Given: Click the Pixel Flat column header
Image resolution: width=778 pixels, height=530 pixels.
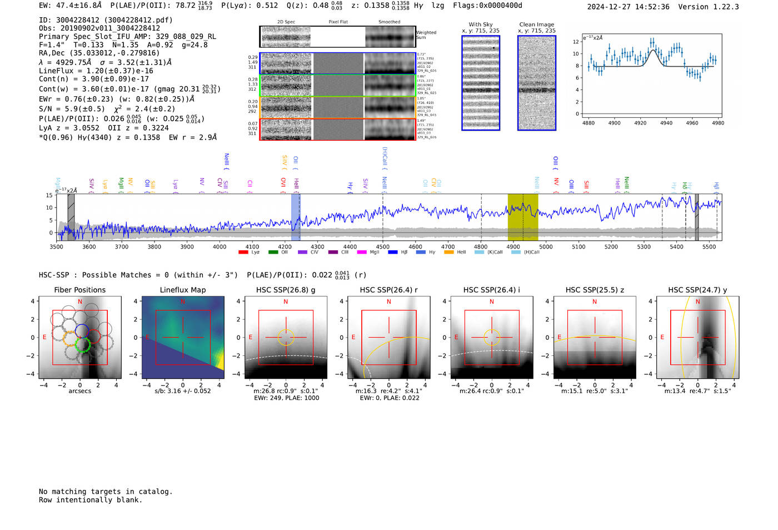Looking at the screenshot, I should pyautogui.click(x=338, y=22).
